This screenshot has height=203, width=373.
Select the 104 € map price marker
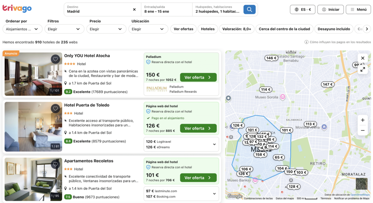click(x=282, y=168)
